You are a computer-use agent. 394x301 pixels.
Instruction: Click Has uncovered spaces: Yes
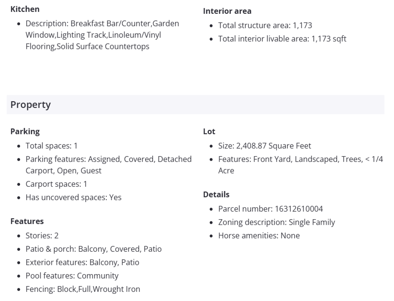coord(73,197)
